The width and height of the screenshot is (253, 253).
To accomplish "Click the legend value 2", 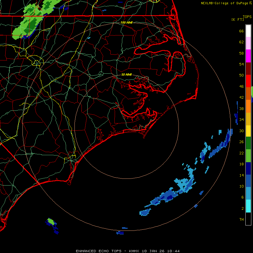I will coord(243,209).
